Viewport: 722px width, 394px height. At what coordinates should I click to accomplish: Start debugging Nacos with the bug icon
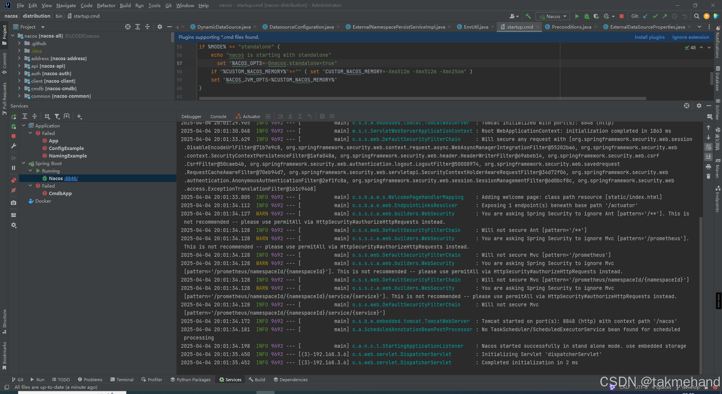pos(587,16)
